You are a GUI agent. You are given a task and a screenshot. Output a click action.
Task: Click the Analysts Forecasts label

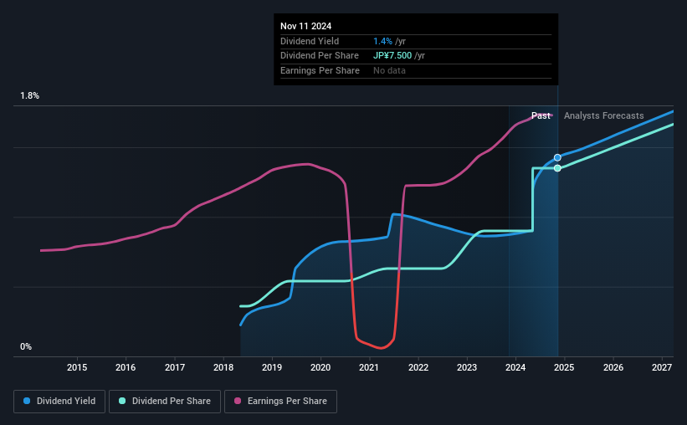pos(604,115)
